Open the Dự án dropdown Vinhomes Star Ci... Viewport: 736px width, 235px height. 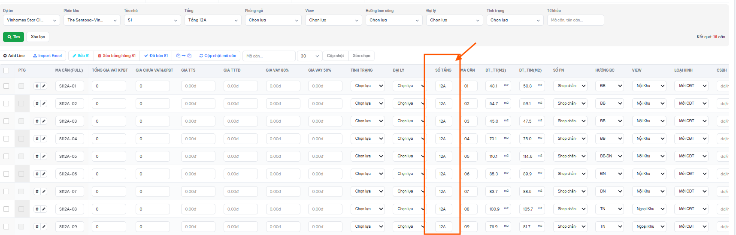tap(31, 20)
